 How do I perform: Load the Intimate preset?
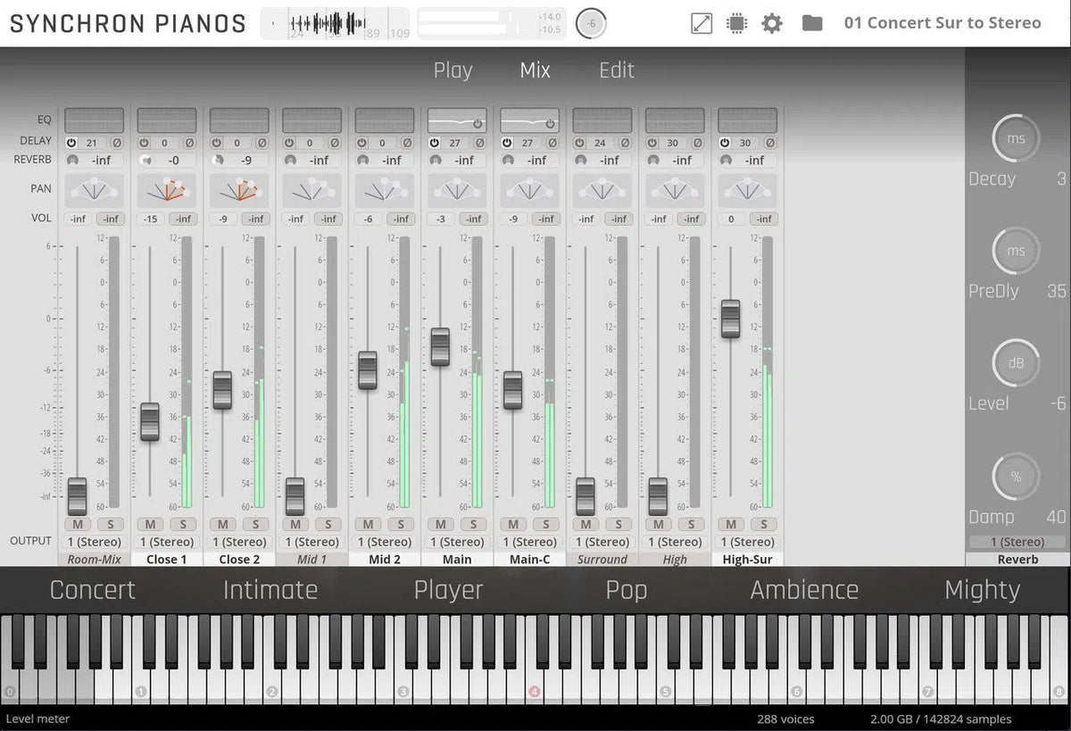tap(270, 589)
